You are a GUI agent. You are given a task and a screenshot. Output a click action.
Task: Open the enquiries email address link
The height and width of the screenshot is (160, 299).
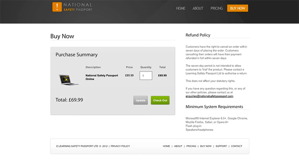coord(209,96)
